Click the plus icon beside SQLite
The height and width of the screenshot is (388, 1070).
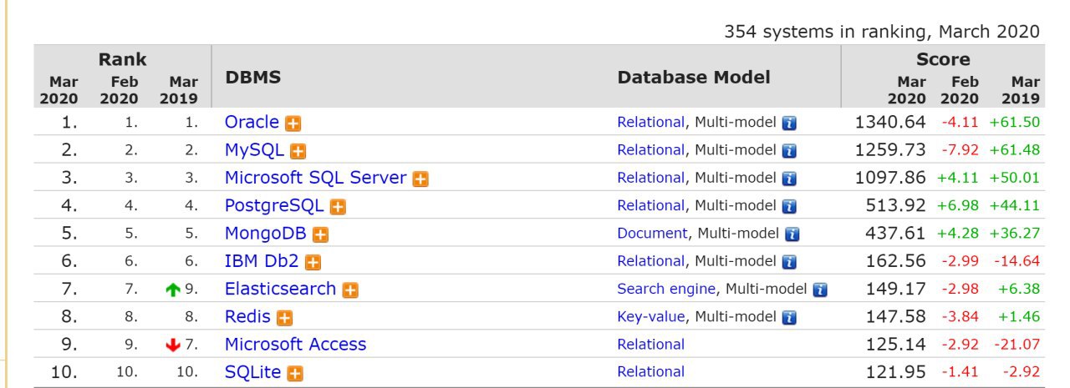(295, 374)
